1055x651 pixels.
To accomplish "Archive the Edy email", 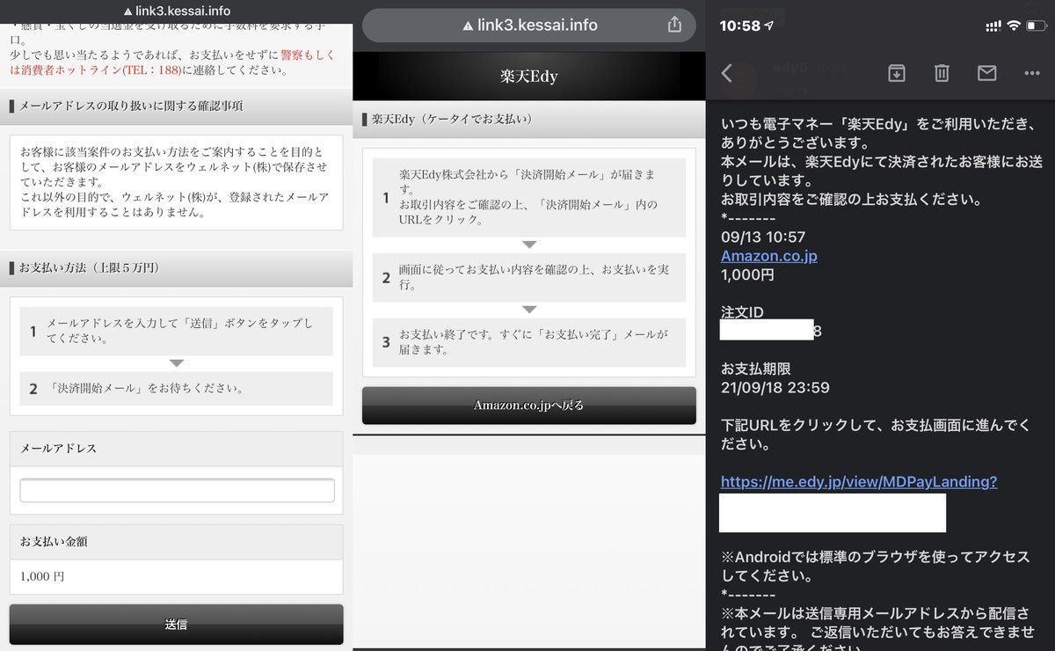I will pos(896,73).
